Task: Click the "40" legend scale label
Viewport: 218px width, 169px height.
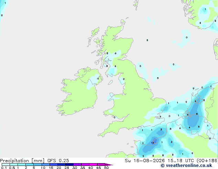Action: (90, 168)
